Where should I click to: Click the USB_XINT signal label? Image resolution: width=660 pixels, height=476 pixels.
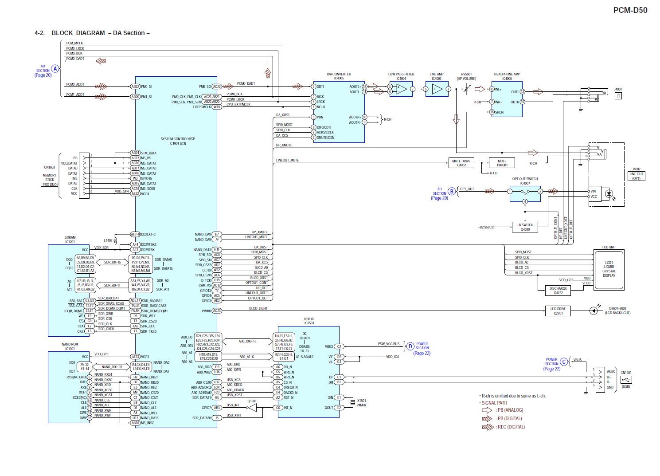tap(234, 415)
